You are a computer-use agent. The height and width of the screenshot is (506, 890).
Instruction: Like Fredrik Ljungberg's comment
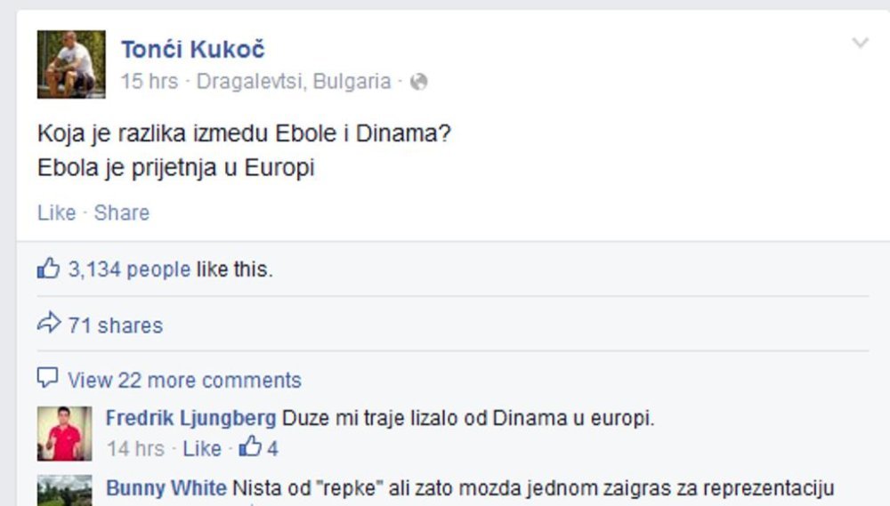point(202,449)
